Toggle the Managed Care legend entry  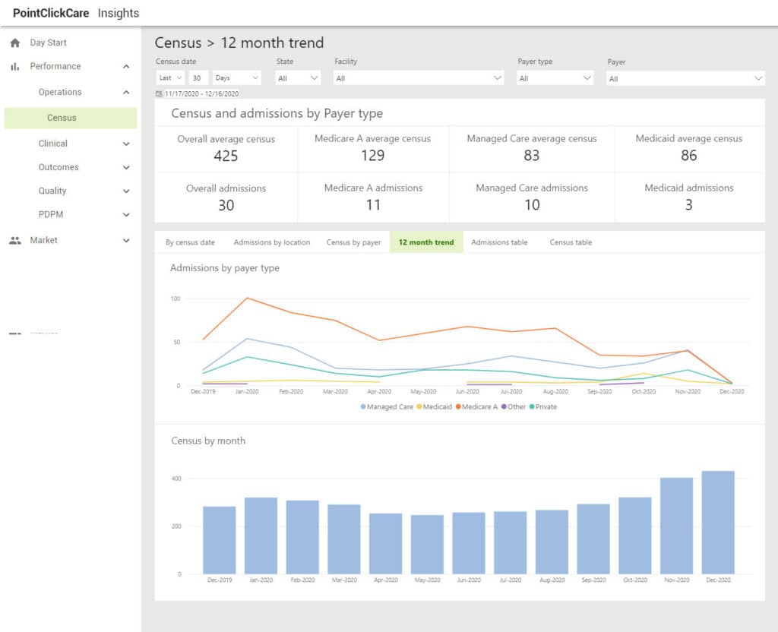(388, 406)
